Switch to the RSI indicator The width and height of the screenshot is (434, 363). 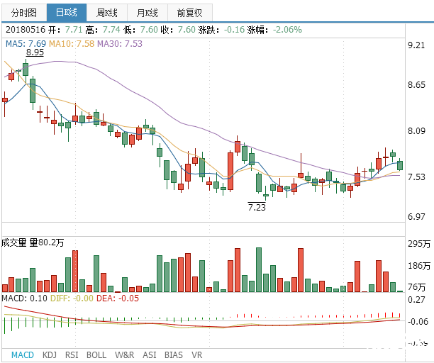(72, 354)
